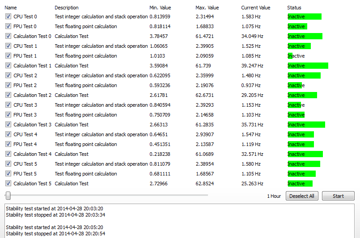360x238 pixels.
Task: Click the min value 0.218238
Action: [x=160, y=154]
